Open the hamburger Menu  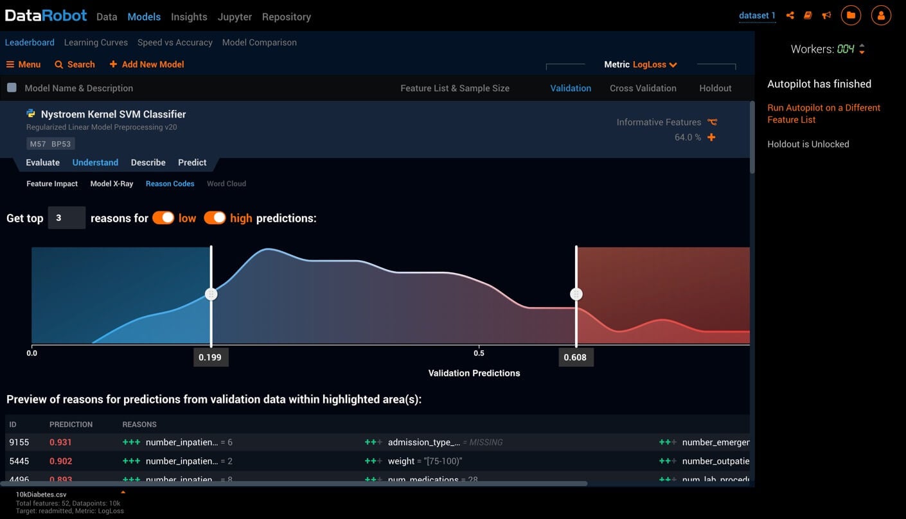pos(23,64)
